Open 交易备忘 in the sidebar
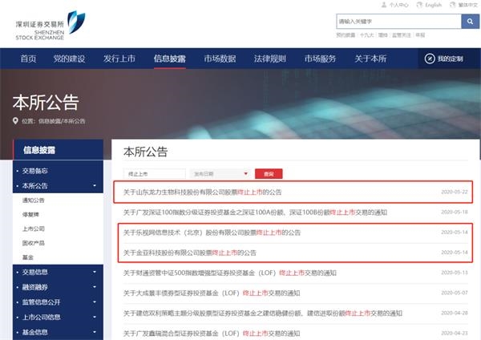Screen dimensions: 481x340 click(35, 171)
